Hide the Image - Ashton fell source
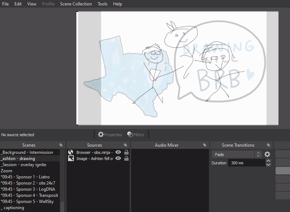The width and height of the screenshot is (290, 212). pos(118,159)
